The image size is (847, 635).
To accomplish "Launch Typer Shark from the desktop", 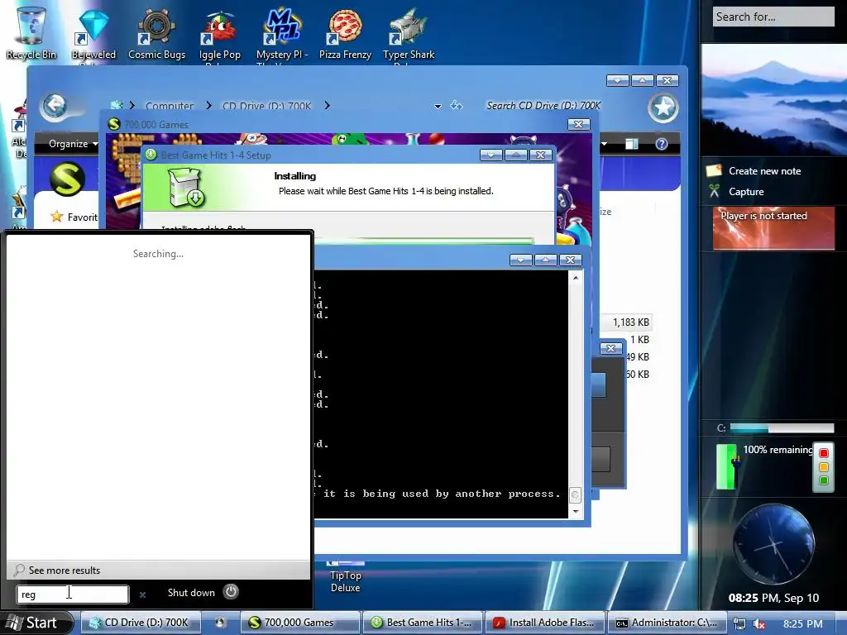I will click(x=409, y=35).
